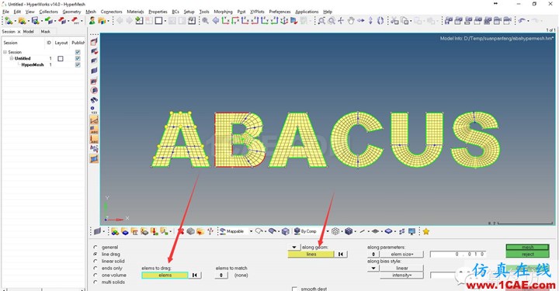Click the previous view blue arrow icon
The width and height of the screenshot is (559, 291).
[x=216, y=21]
